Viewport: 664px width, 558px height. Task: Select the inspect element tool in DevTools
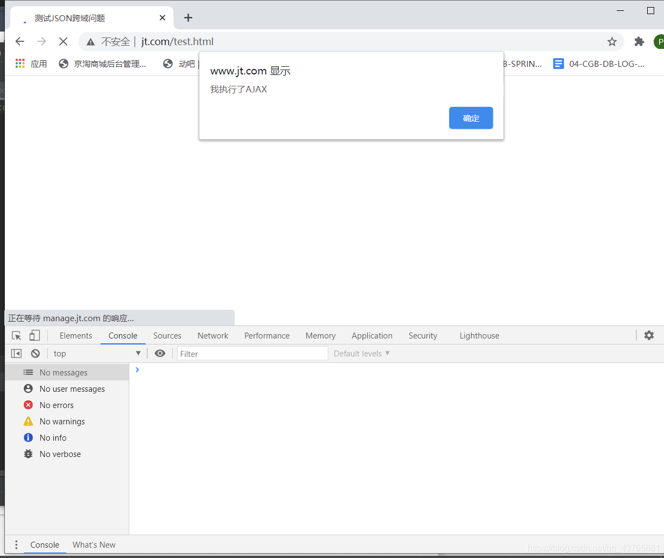coord(17,336)
